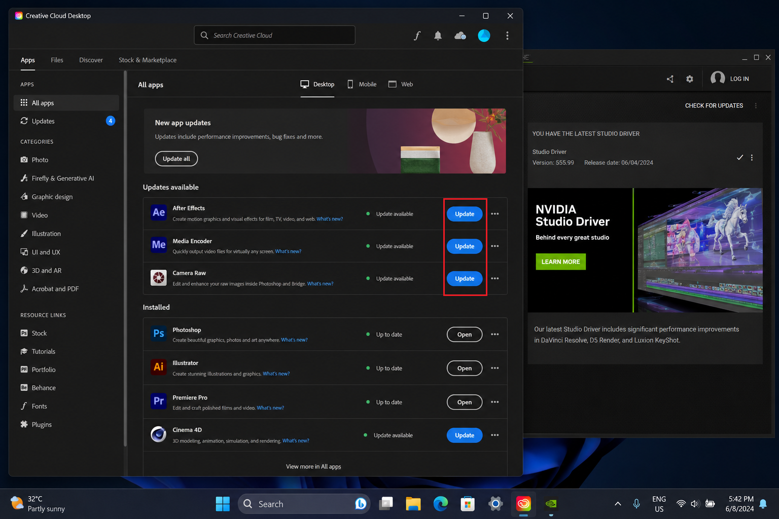Open the account profile avatar
This screenshot has height=519, width=779.
[484, 35]
